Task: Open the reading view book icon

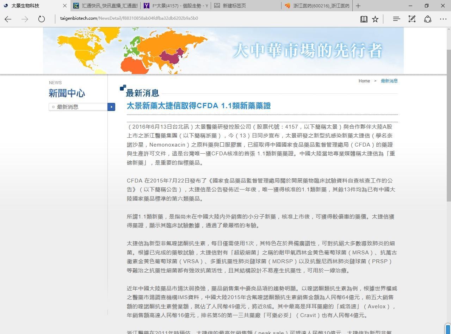Action: click(x=364, y=19)
